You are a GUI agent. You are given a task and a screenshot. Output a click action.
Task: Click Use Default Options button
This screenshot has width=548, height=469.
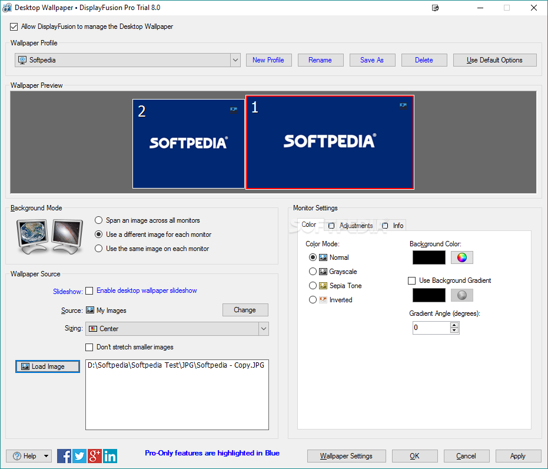(x=494, y=60)
